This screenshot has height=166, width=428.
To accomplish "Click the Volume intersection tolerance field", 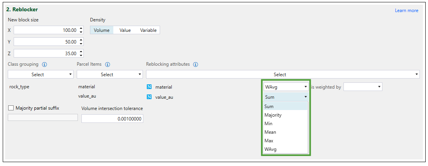I will 112,119.
